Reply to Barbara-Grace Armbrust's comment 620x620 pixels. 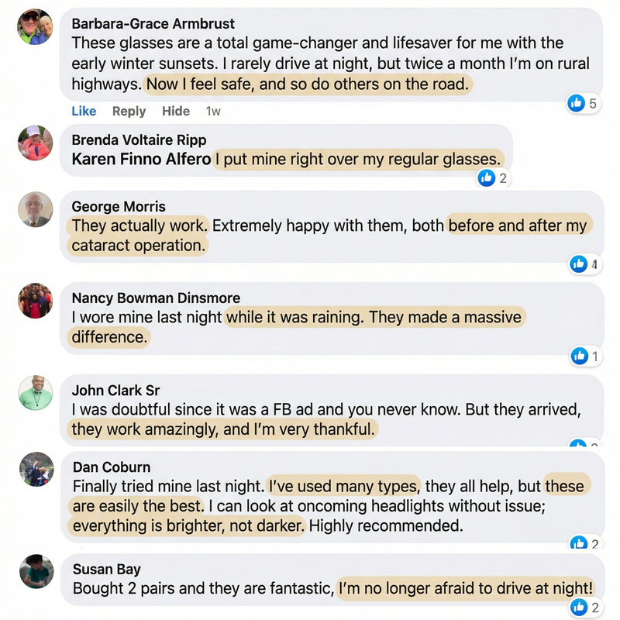(129, 111)
